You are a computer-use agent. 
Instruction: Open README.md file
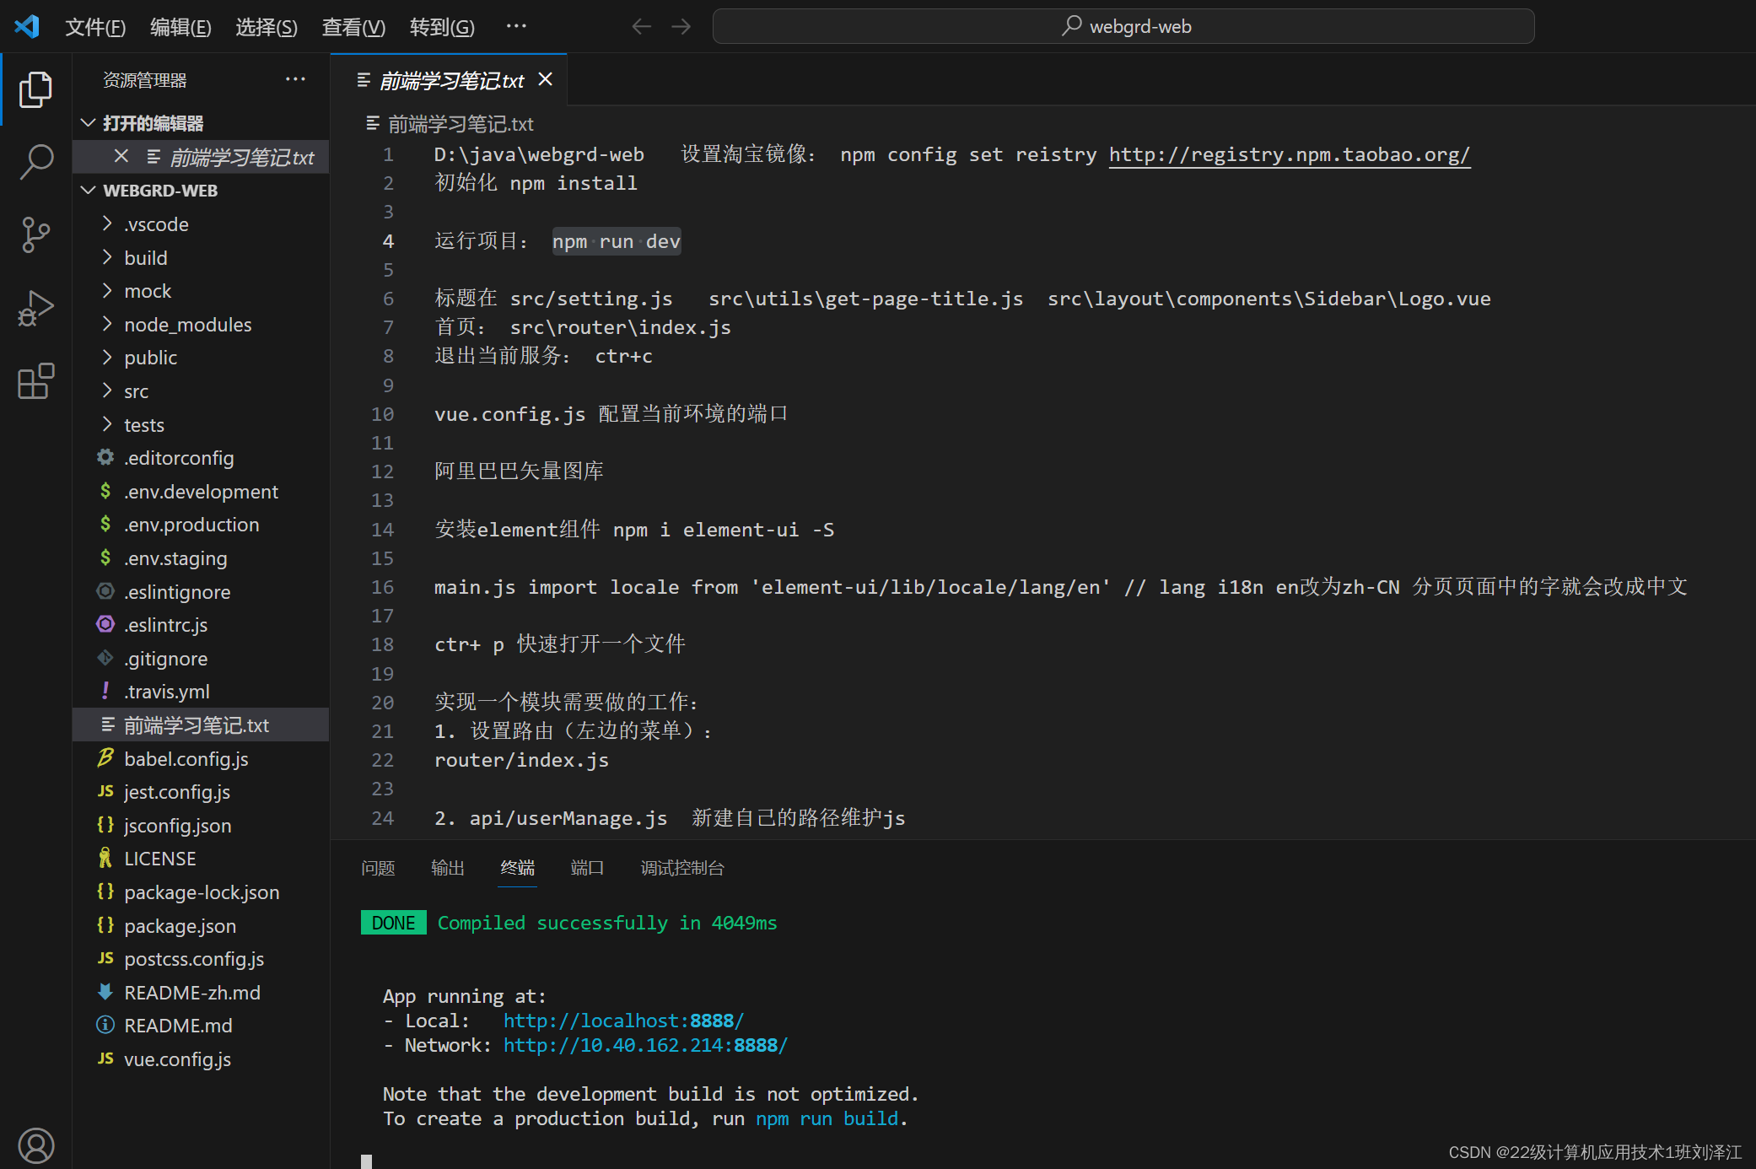pos(201,1026)
